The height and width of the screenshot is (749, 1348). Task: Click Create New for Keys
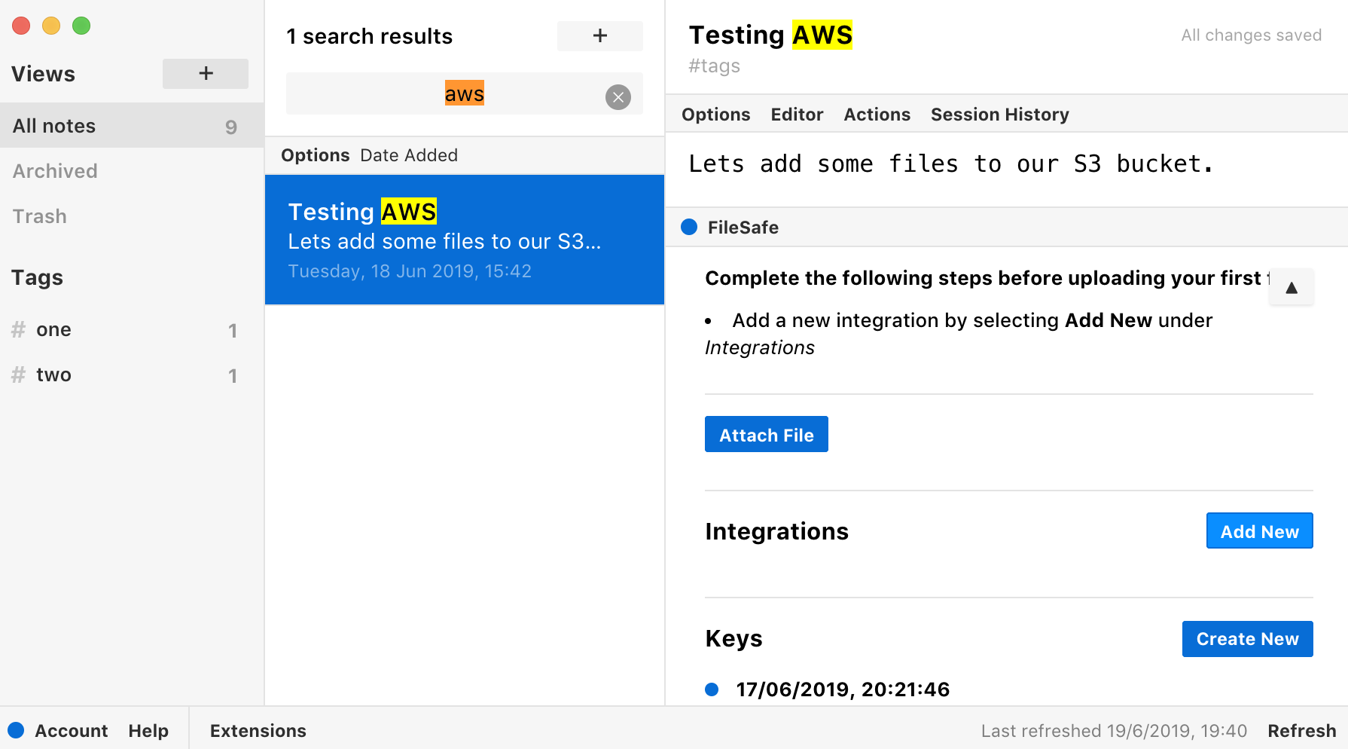pos(1247,639)
